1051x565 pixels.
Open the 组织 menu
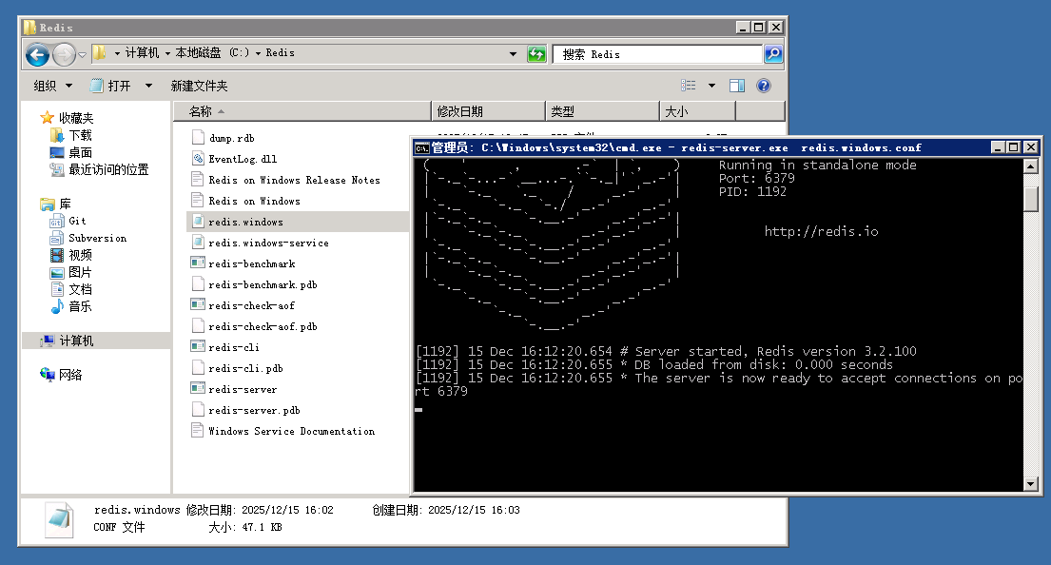tap(52, 86)
